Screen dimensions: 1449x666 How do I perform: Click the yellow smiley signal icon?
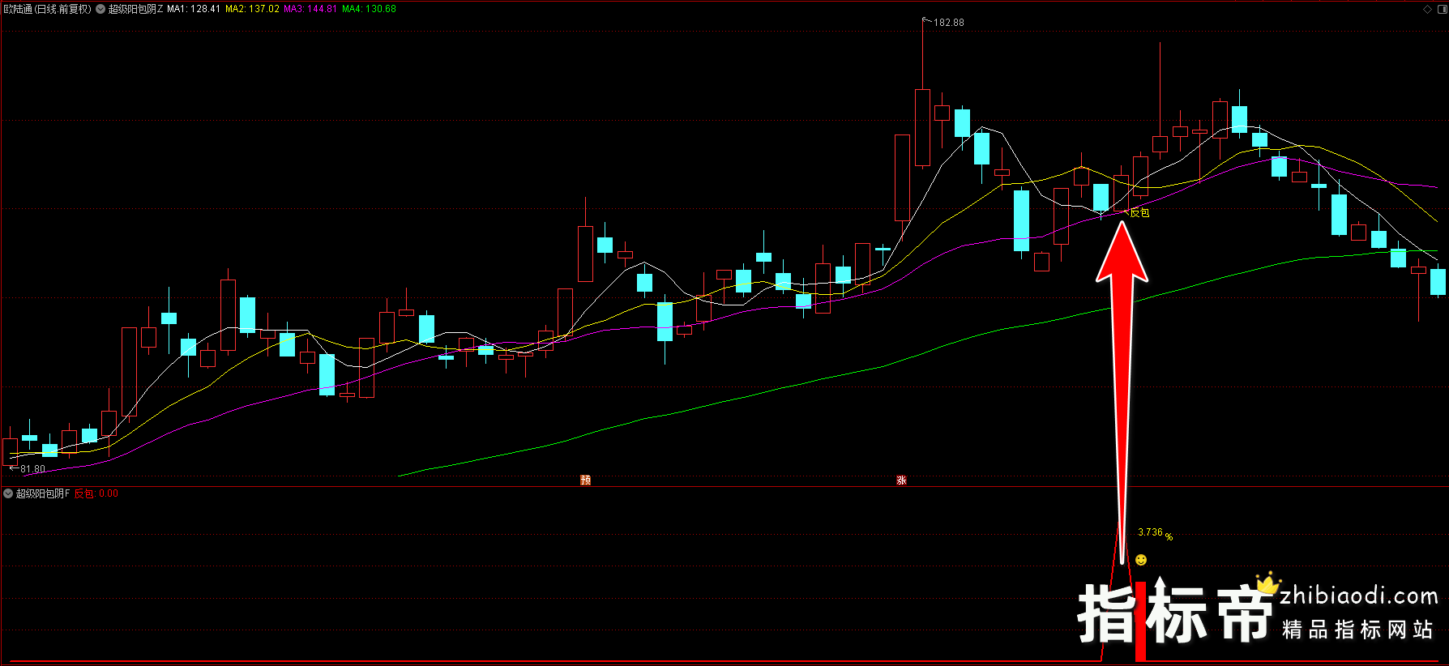pyautogui.click(x=1141, y=560)
